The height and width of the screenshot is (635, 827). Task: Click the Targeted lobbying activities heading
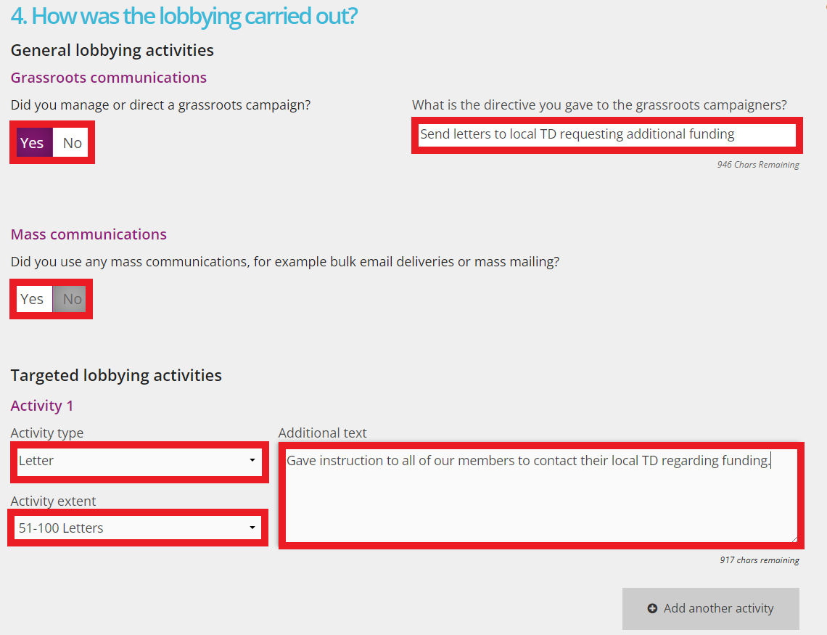(116, 375)
